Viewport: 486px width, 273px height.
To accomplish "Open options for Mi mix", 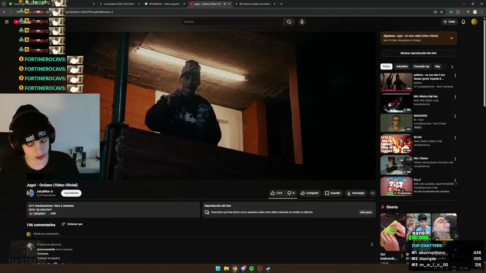I will (455, 138).
